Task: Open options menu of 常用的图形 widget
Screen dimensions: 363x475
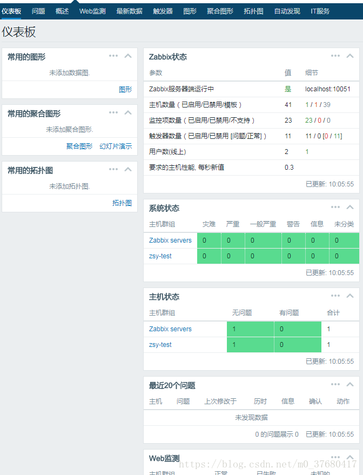Action: 113,56
